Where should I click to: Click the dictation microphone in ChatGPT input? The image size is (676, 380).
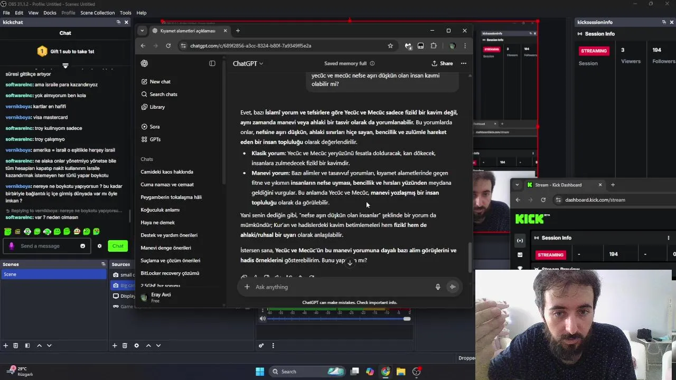coord(438,287)
